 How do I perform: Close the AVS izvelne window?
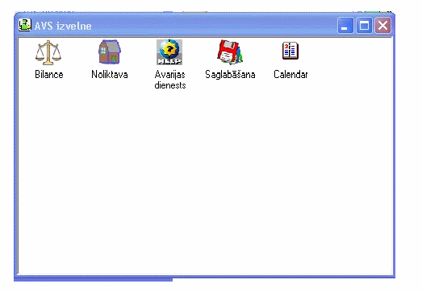click(x=382, y=26)
